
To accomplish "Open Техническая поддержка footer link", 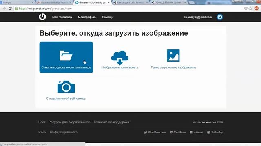I will pyautogui.click(x=111, y=122).
